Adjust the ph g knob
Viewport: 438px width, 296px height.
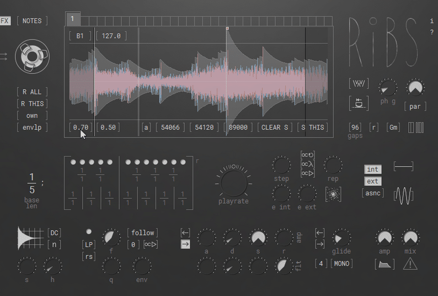click(x=388, y=88)
